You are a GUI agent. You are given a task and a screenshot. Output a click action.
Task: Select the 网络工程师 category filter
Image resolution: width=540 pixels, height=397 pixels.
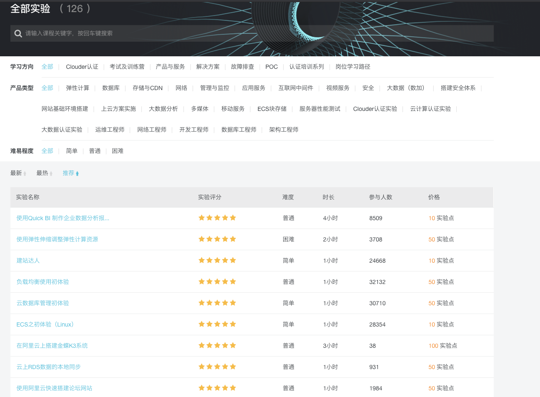[x=151, y=129]
